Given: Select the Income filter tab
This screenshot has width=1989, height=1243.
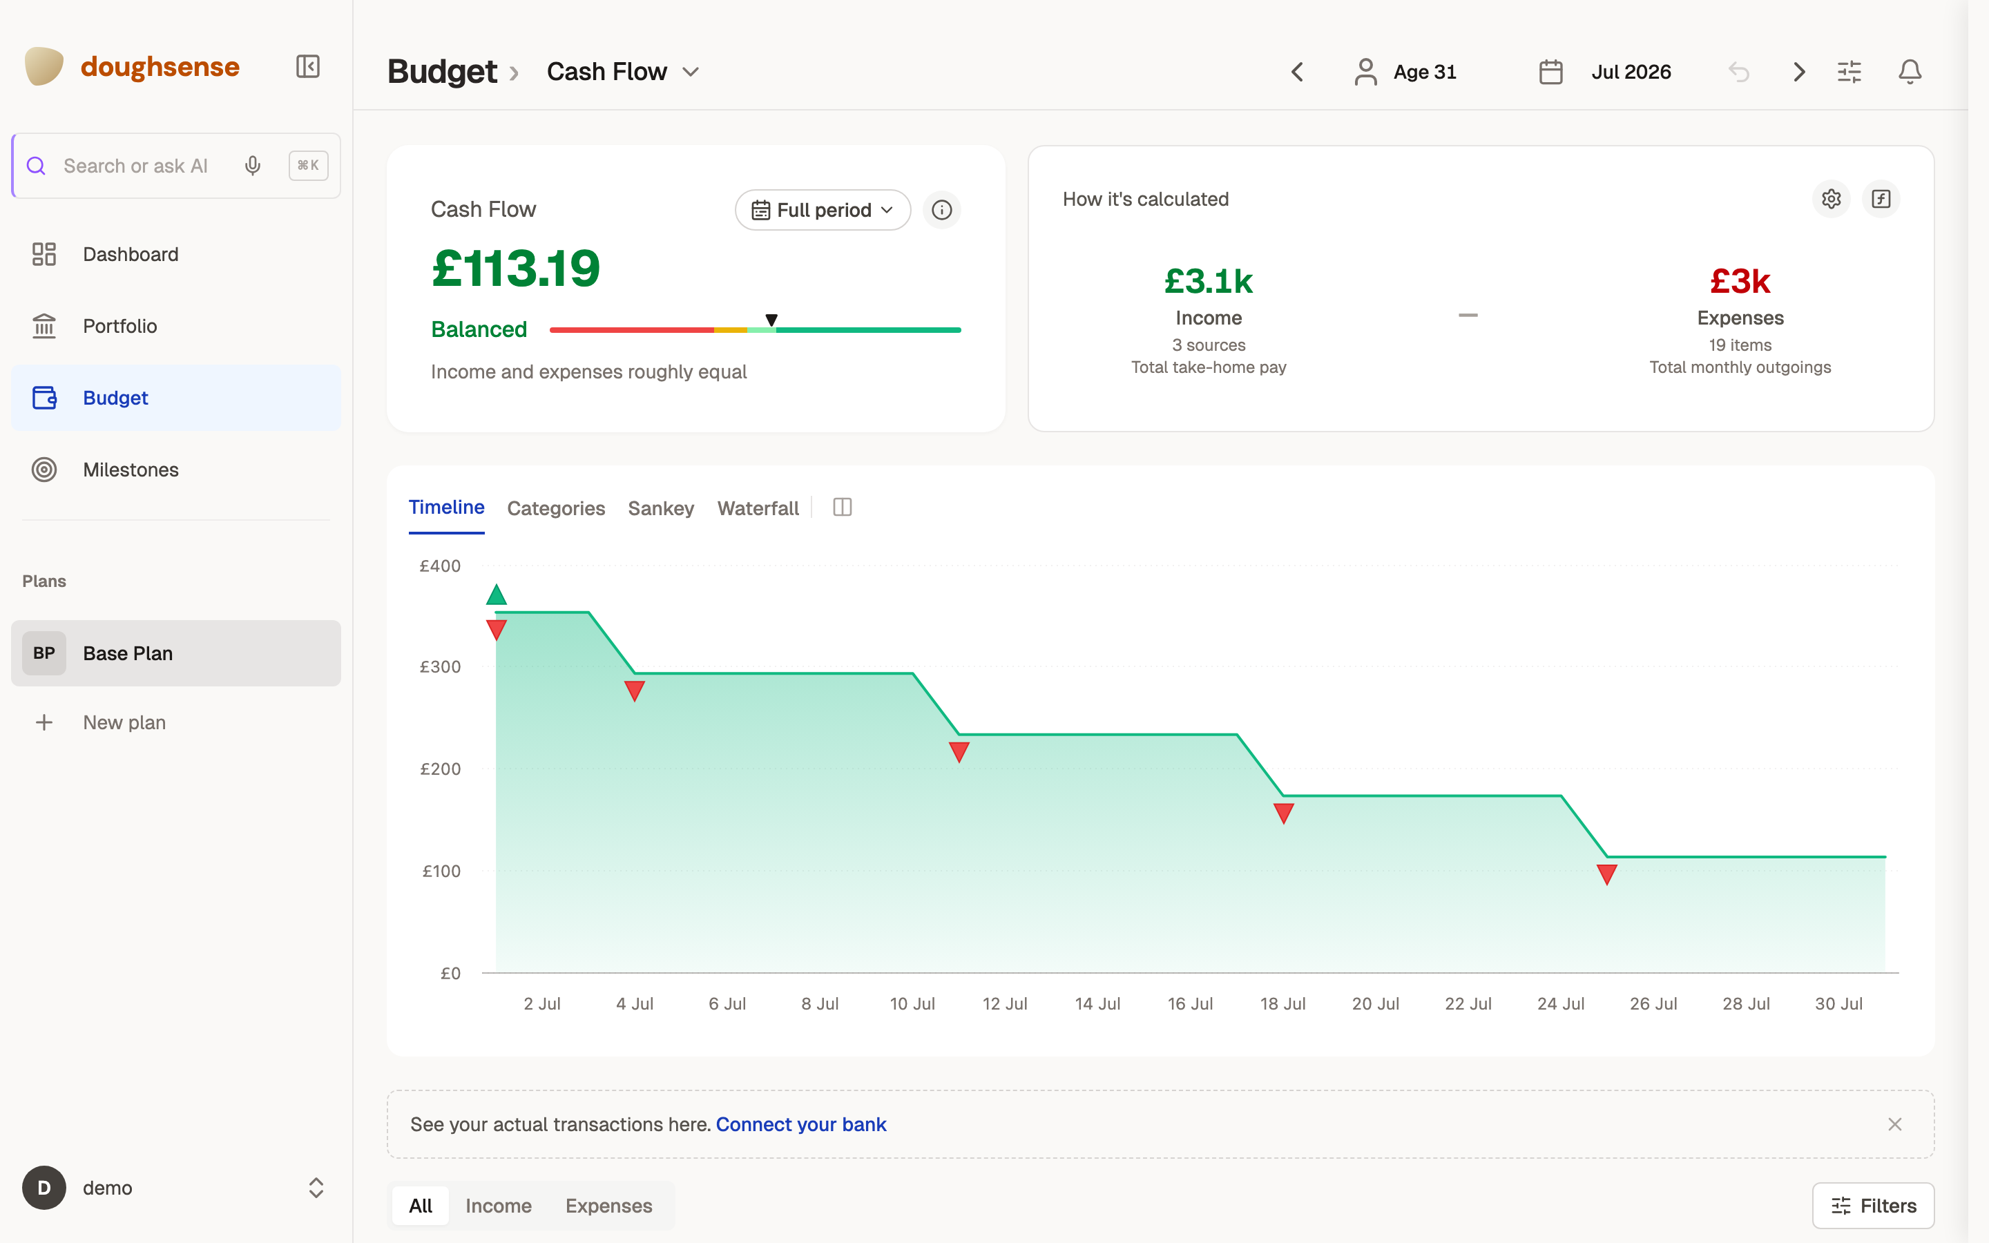Looking at the screenshot, I should point(498,1205).
